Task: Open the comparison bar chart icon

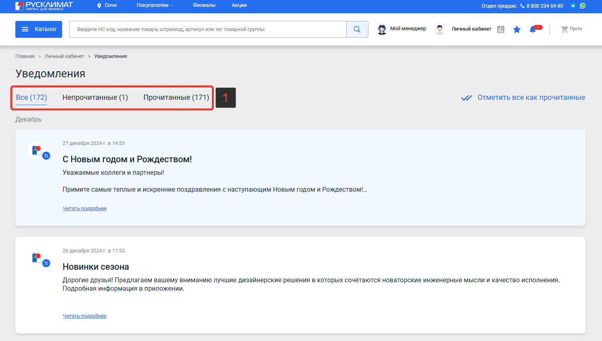Action: 501,29
